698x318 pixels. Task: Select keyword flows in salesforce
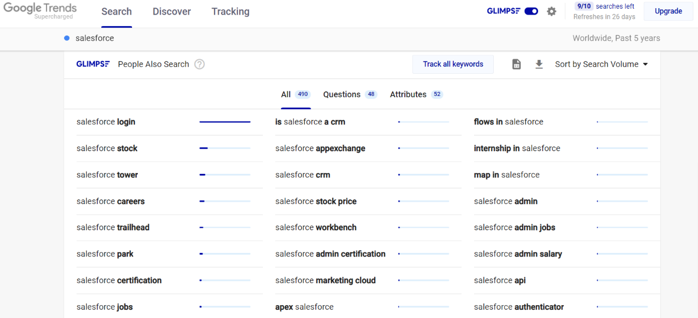coord(508,122)
